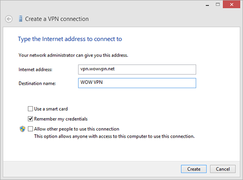Close the Create a VPN connection window
This screenshot has width=243, height=180.
232,4
